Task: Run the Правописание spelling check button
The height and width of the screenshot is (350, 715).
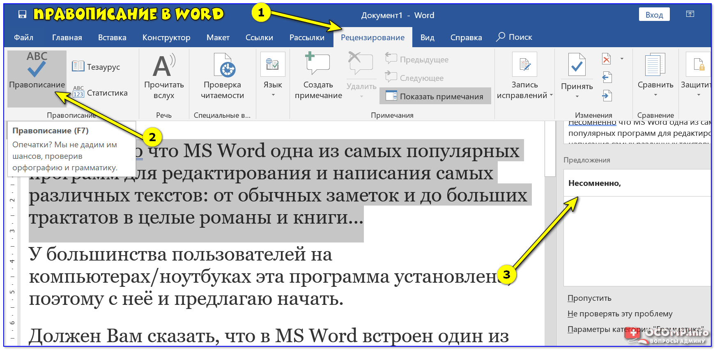Action: [x=37, y=78]
